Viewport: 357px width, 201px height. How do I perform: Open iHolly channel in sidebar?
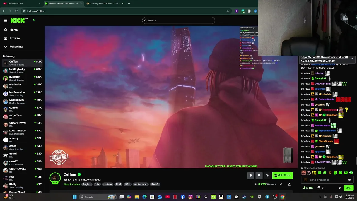pos(22,186)
